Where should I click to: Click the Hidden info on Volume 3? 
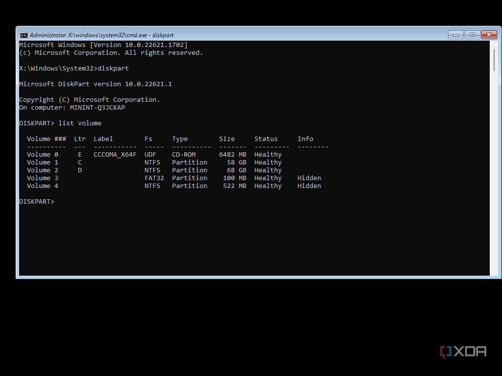(x=309, y=178)
